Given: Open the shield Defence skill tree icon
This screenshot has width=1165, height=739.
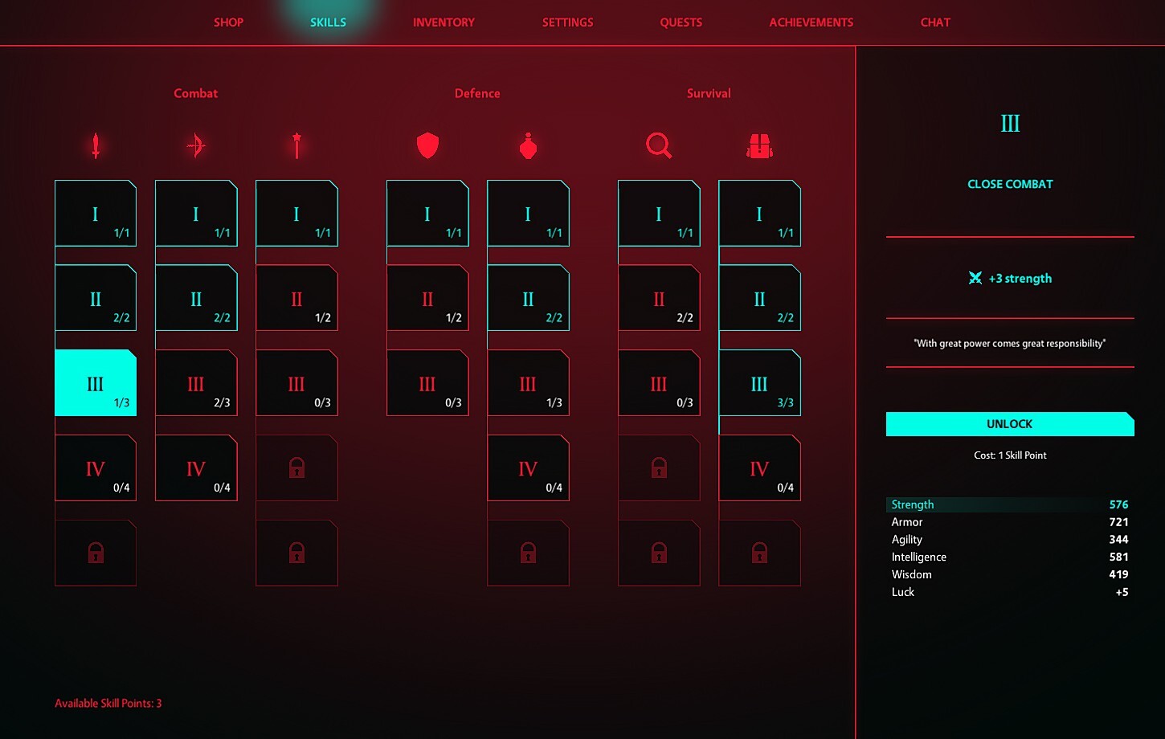Looking at the screenshot, I should coord(427,145).
